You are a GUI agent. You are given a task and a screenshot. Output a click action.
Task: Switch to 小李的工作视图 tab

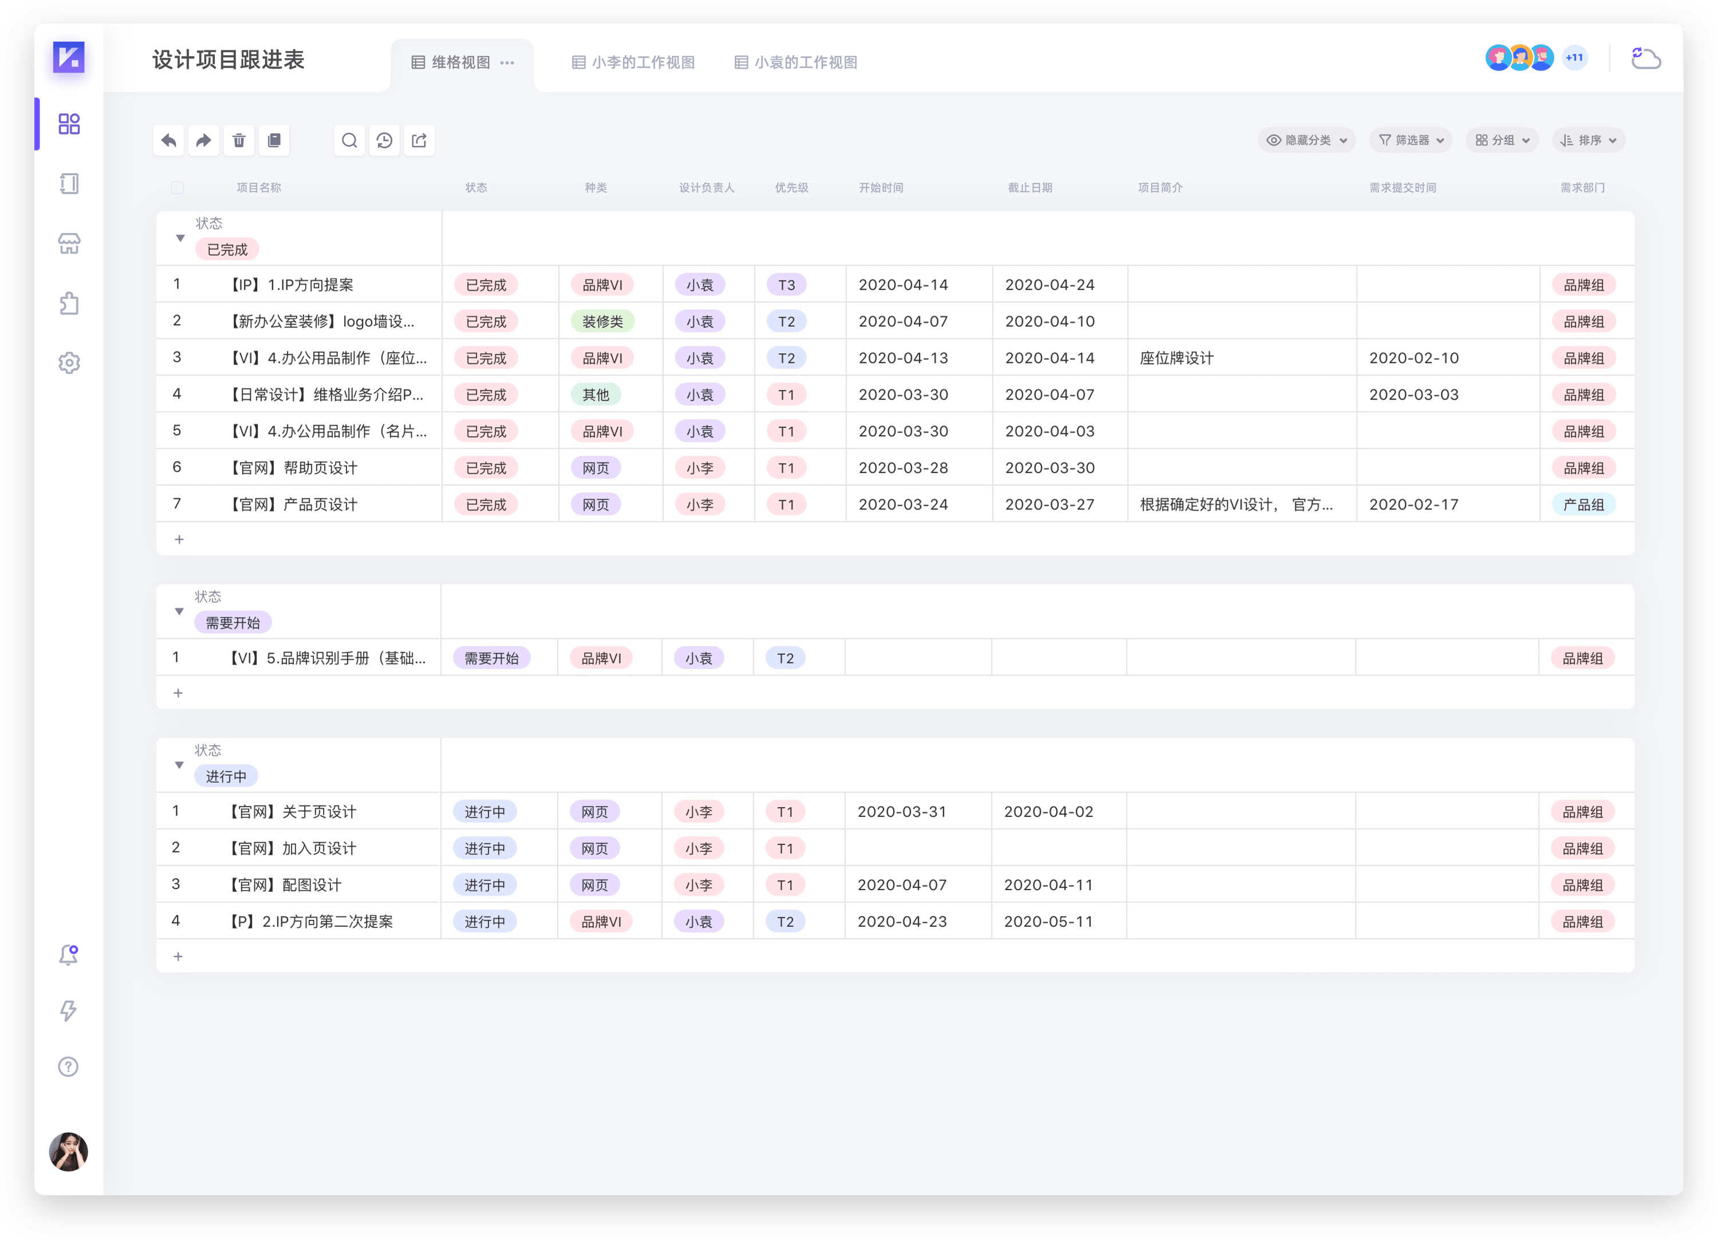[632, 62]
